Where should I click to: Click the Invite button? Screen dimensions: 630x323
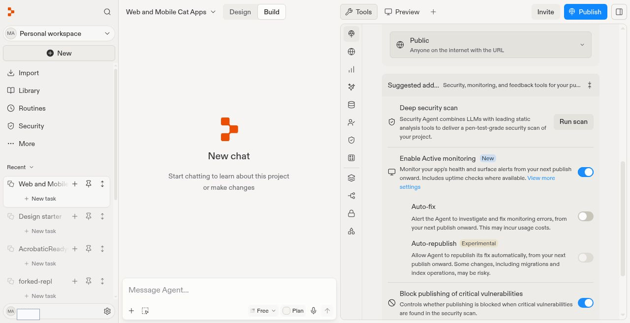click(x=545, y=12)
